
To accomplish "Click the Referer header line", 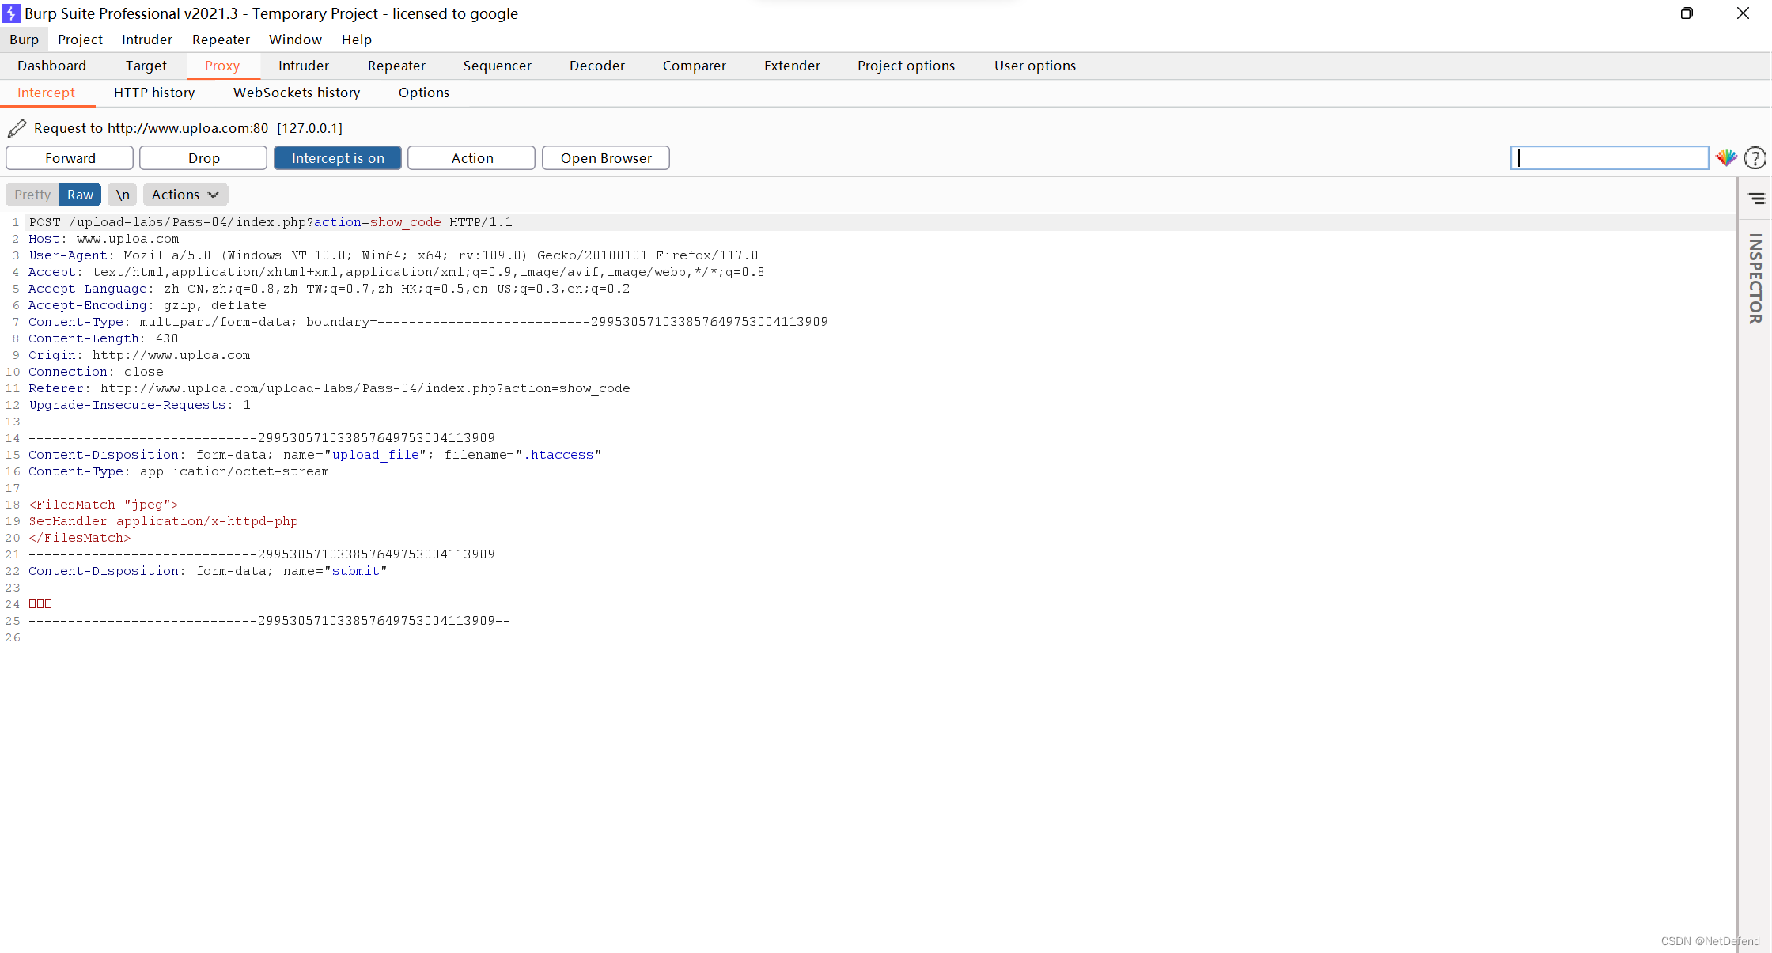I will 329,388.
